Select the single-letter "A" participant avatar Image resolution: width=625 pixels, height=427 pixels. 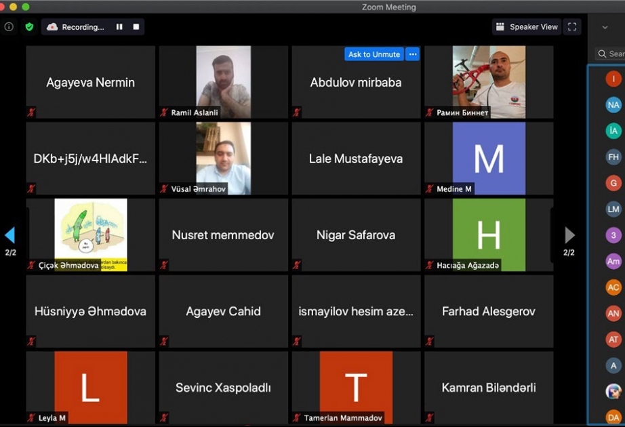(x=613, y=365)
